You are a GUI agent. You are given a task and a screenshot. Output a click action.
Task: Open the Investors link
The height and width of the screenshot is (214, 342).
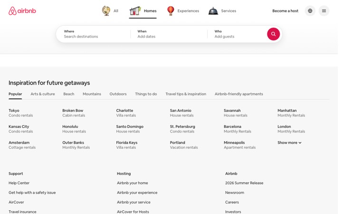233,212
